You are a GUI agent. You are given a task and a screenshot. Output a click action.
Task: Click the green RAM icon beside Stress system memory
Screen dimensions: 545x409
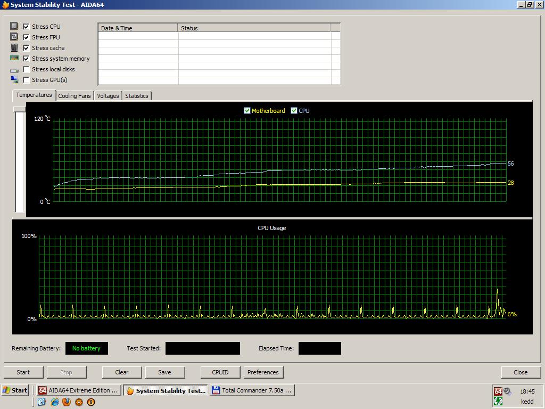point(14,58)
